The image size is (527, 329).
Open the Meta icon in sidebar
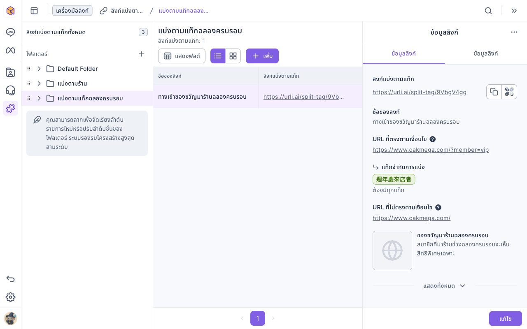point(10,50)
